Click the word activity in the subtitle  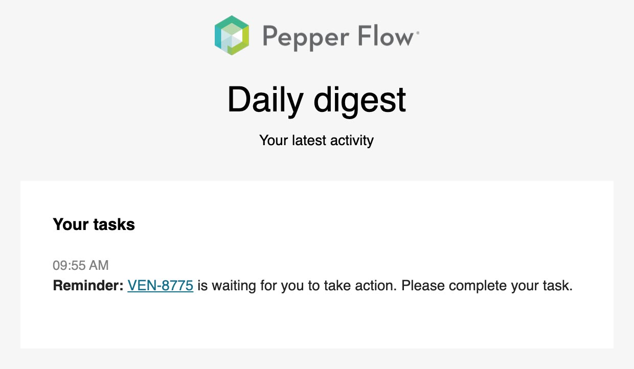tap(352, 140)
